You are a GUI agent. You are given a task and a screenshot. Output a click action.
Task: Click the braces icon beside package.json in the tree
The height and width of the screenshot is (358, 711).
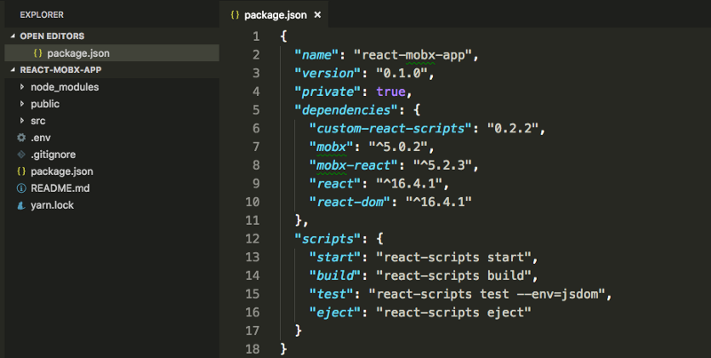[x=21, y=171]
